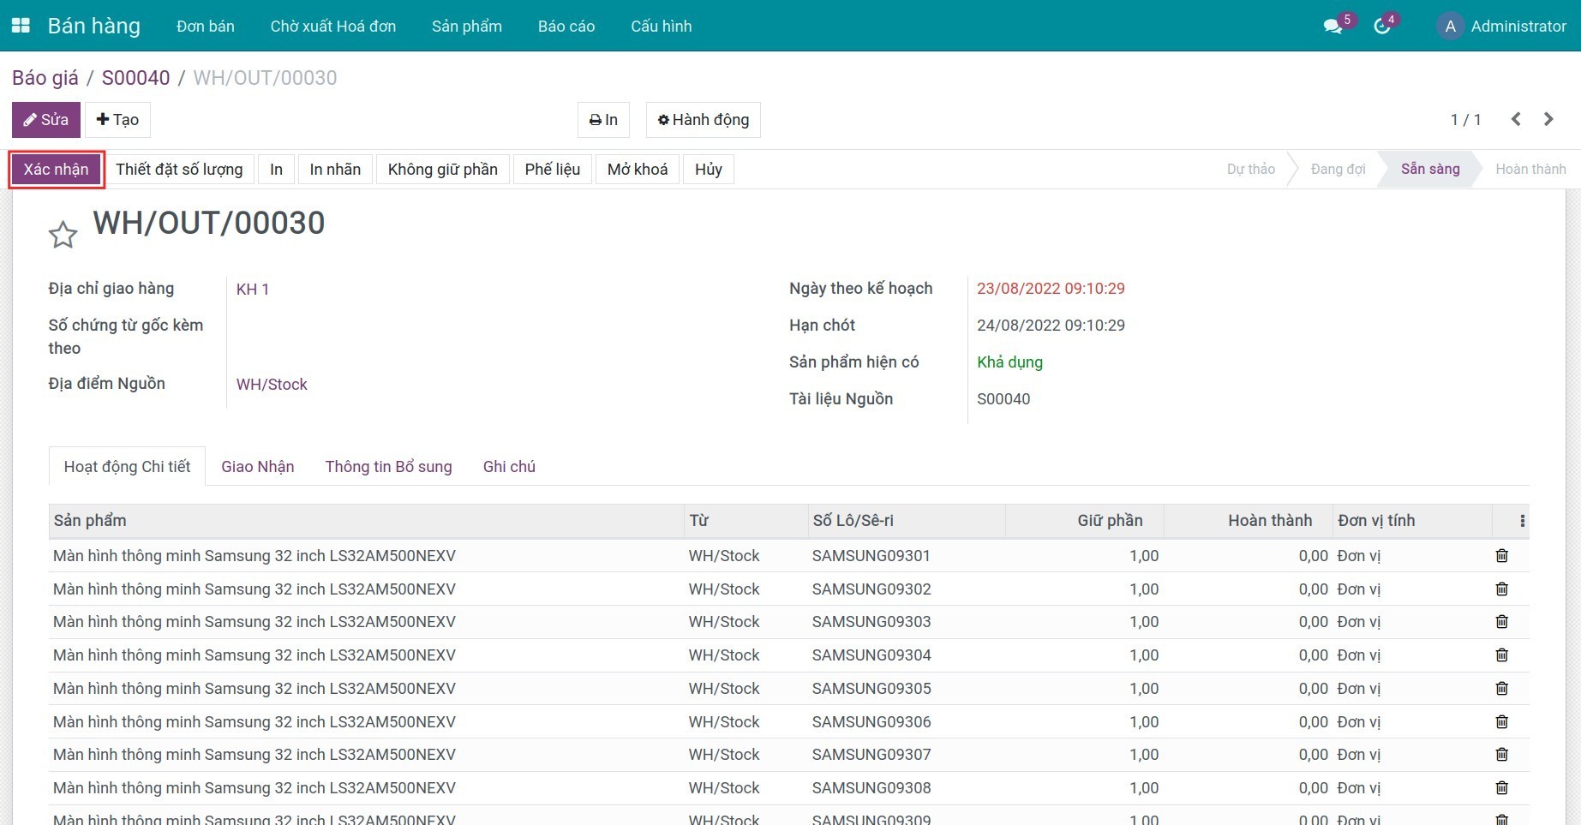Switch to Ghi chú tab
This screenshot has height=825, width=1581.
tap(509, 467)
